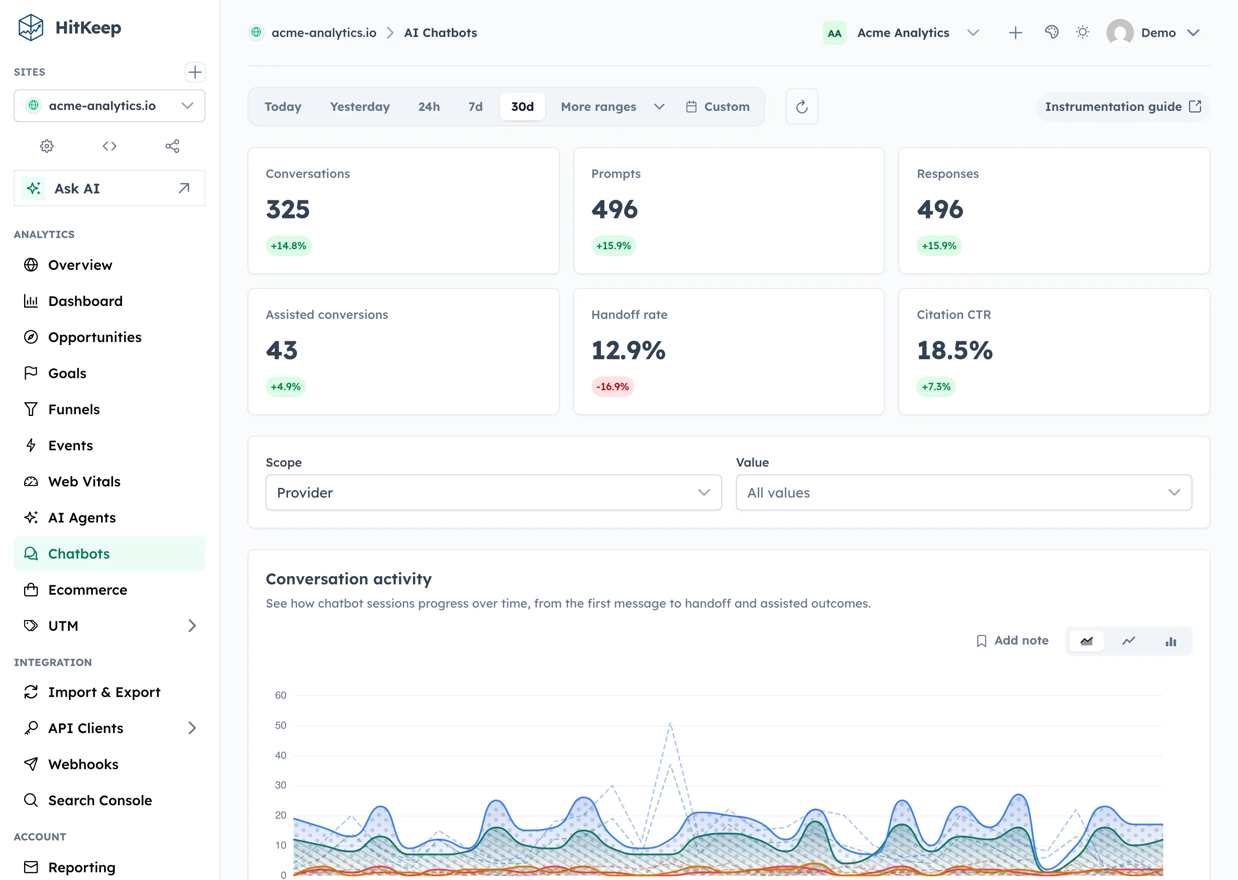Expand the API Clients submenu
This screenshot has height=880, width=1238.
(x=192, y=728)
